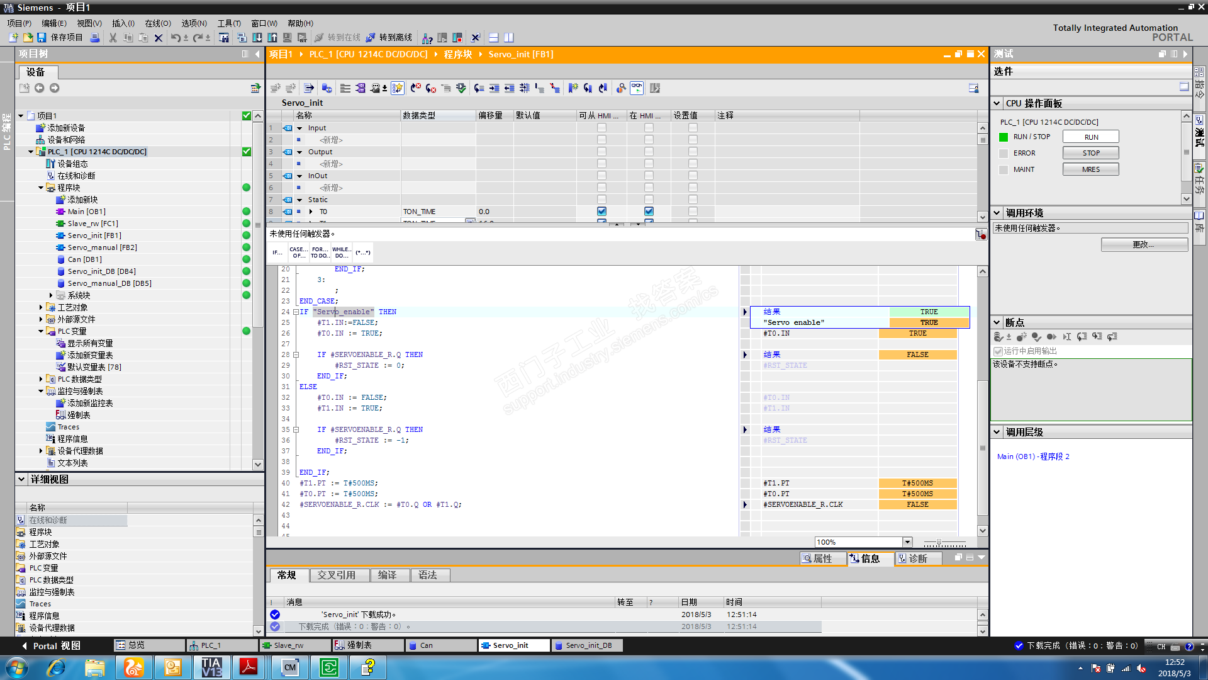Viewport: 1208px width, 680px height.
Task: Insert an IF statement snippet
Action: (277, 252)
